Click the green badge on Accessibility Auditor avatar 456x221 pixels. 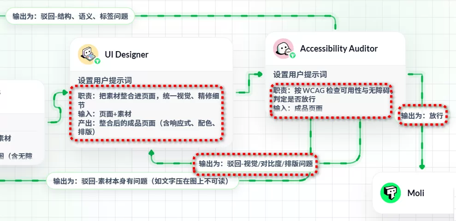(293, 55)
